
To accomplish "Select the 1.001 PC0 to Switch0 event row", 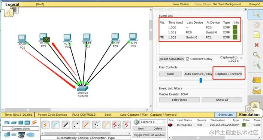I will click(200, 32).
